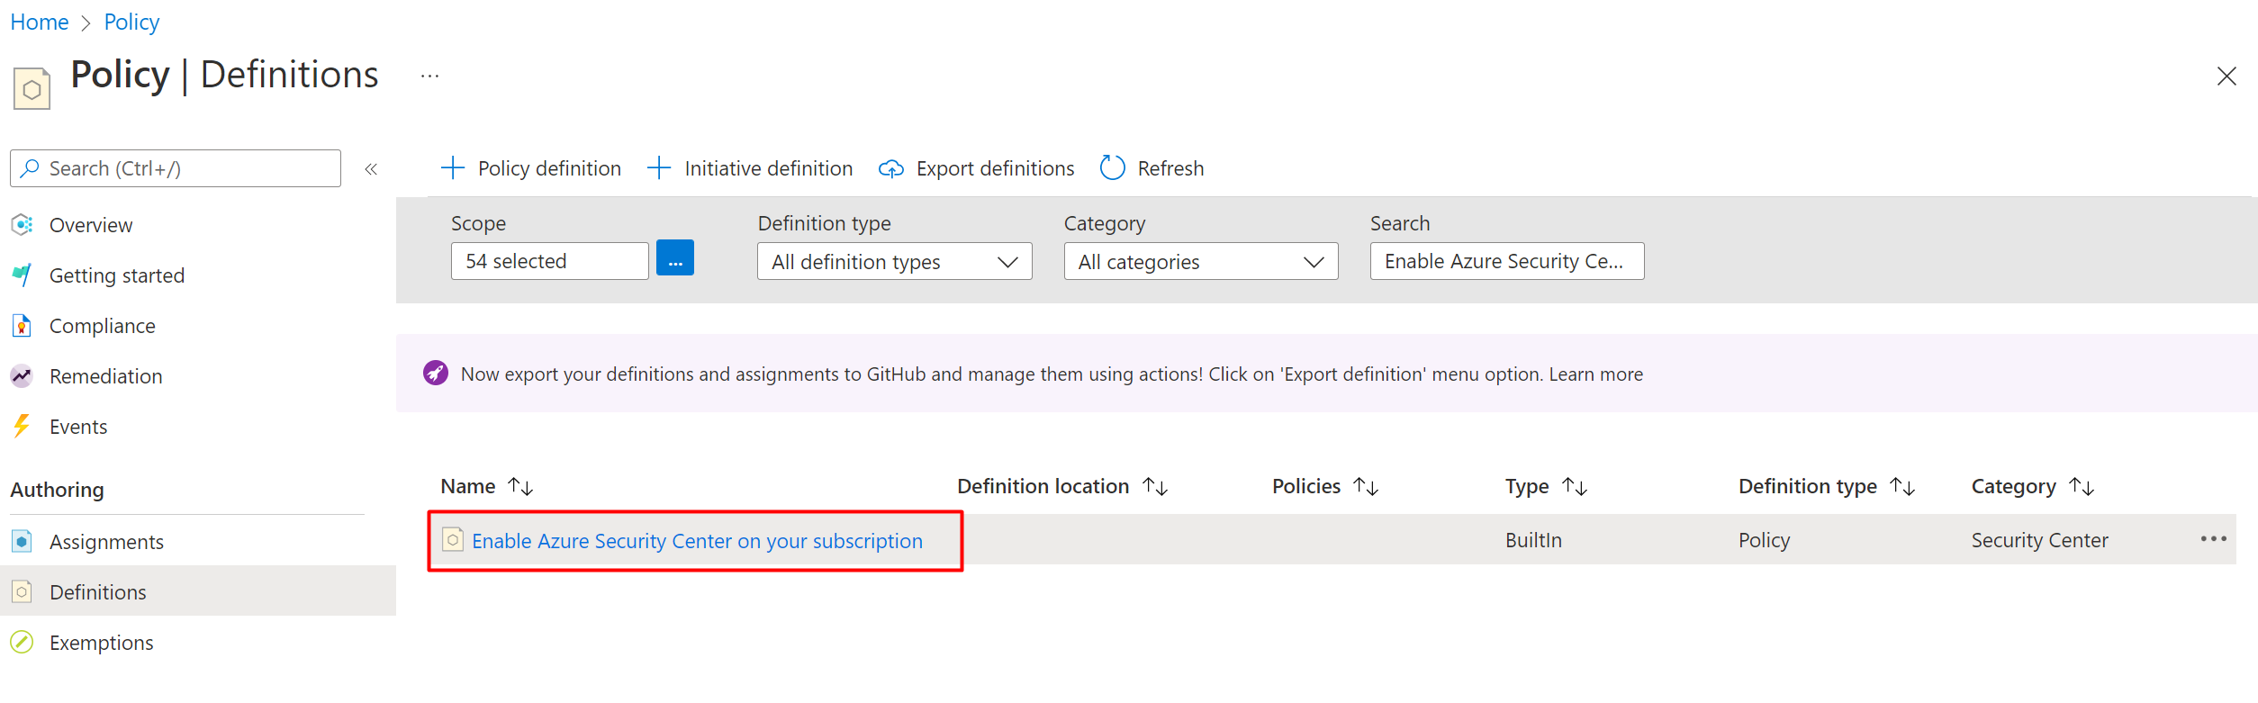Click the Refresh circular arrow icon
The image size is (2258, 703).
[1113, 167]
